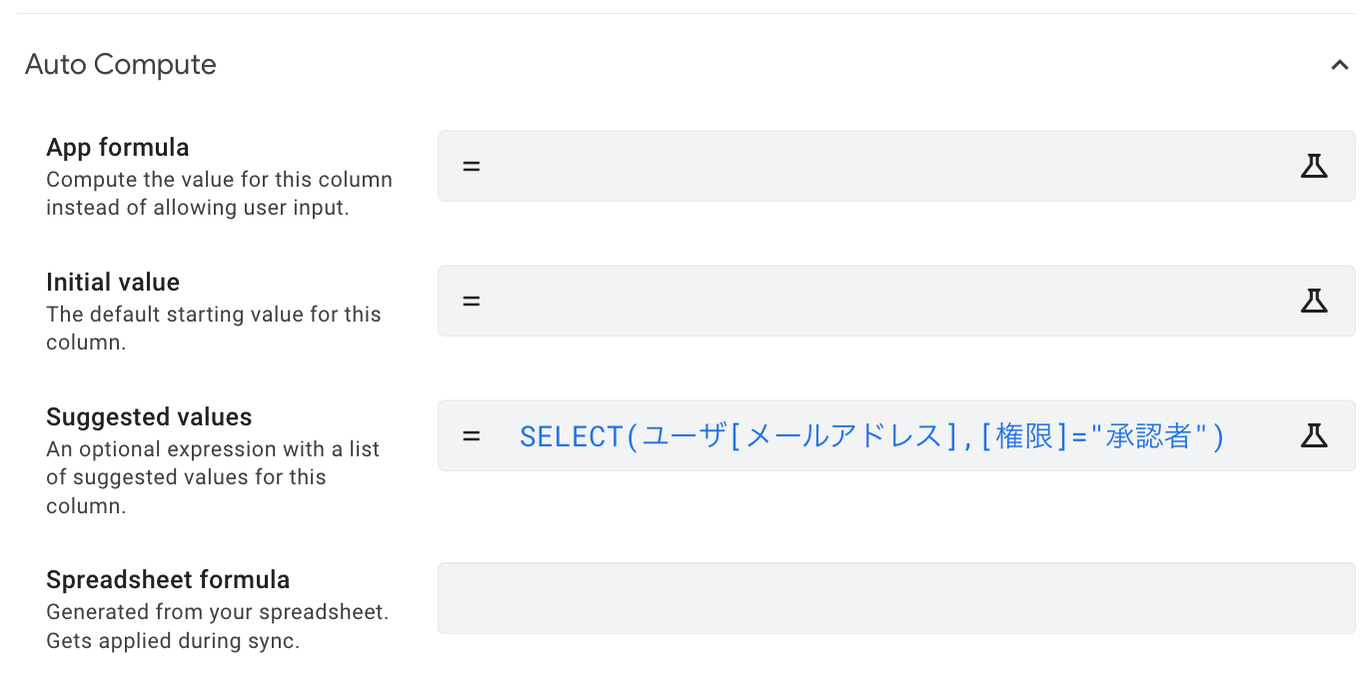Viewport: 1372px width, 698px height.
Task: Click the Spreadsheet formula description text
Action: 217,626
